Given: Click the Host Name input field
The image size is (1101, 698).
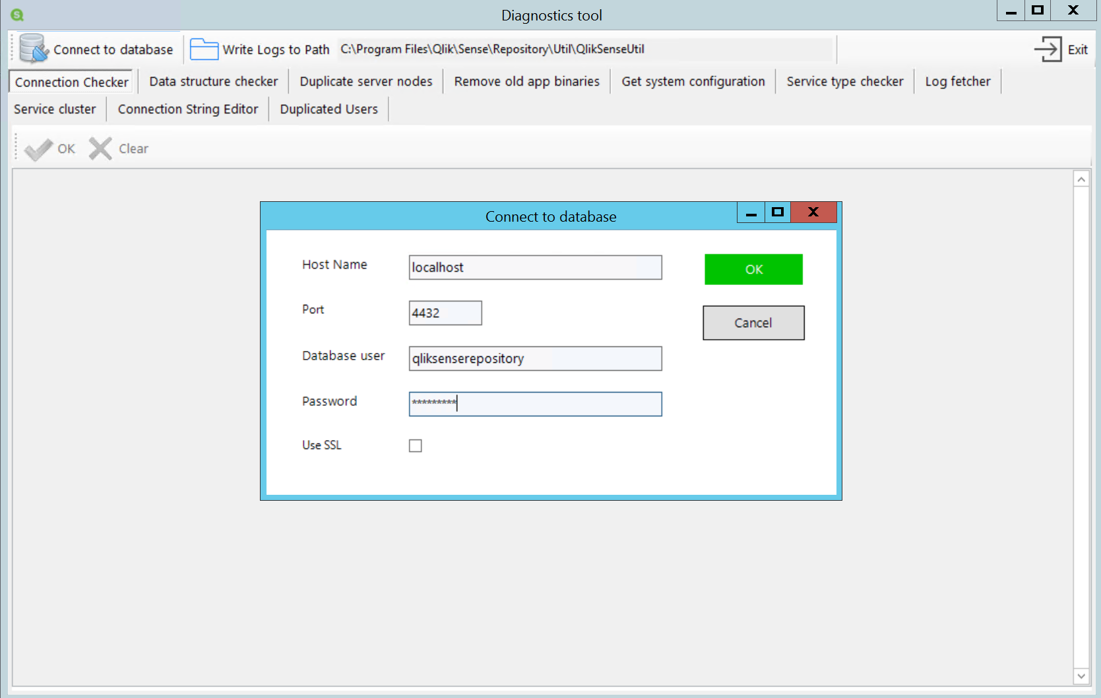Looking at the screenshot, I should click(534, 267).
